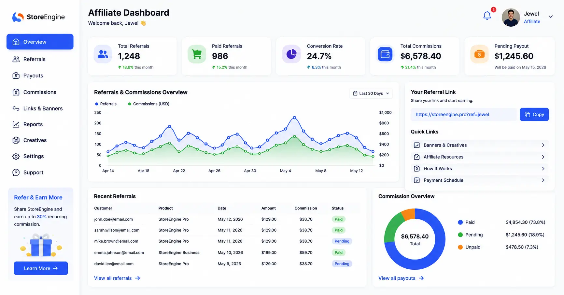Click the Date column header
The image size is (564, 295).
[x=222, y=208]
